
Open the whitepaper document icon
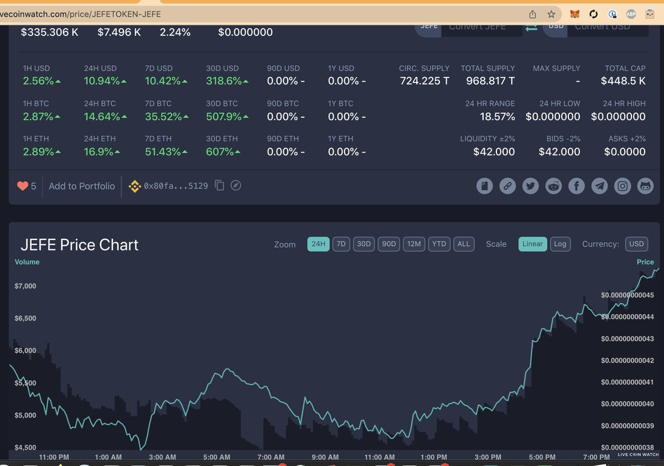tap(485, 186)
